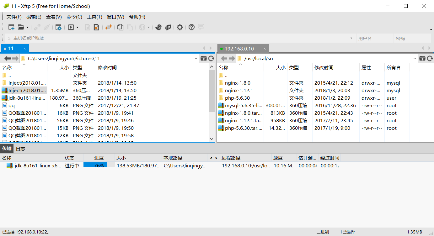434x236 pixels.
Task: Open Options via the gear icon
Action: 179,27
